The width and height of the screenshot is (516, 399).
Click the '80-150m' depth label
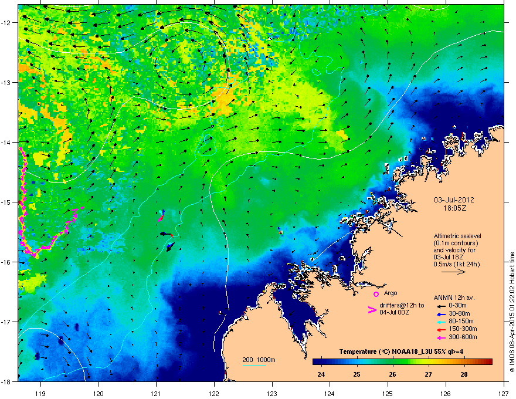pos(461,321)
